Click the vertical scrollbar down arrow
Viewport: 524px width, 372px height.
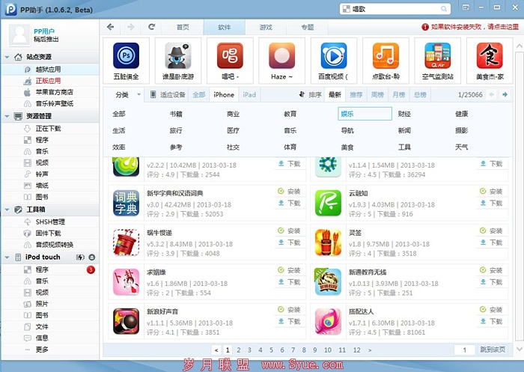click(x=520, y=350)
